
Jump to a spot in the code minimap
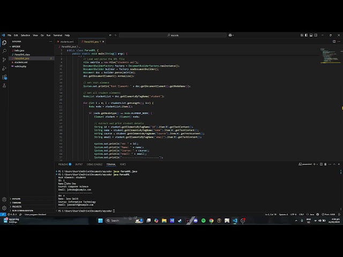tap(329, 56)
